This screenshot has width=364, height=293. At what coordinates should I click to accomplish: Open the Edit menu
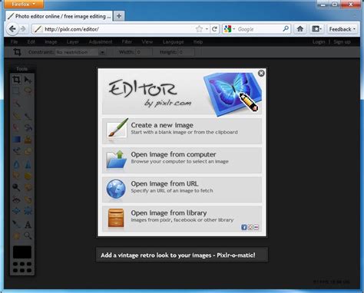(31, 42)
